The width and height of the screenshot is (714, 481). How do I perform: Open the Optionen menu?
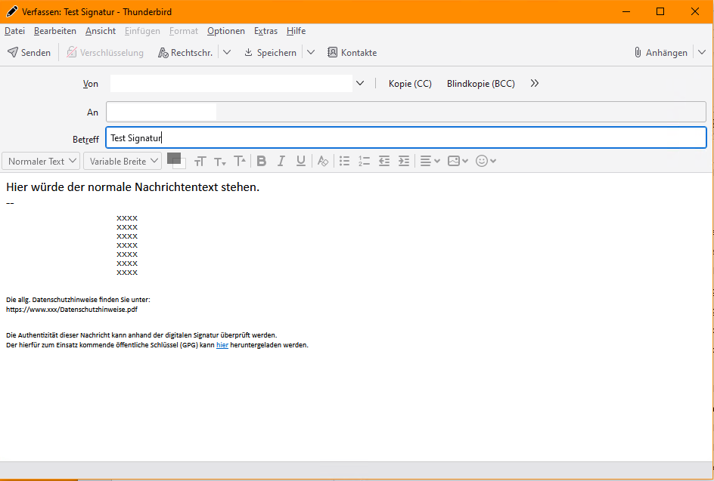(226, 31)
